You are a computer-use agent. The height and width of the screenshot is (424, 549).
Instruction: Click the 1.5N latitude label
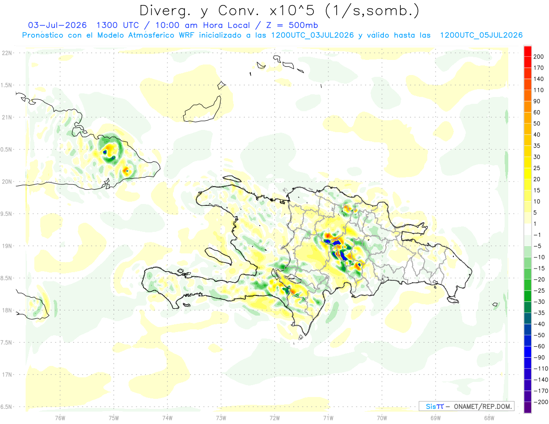7,85
